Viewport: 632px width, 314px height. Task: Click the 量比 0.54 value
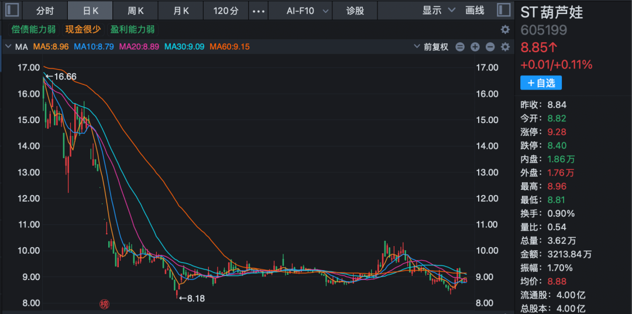[557, 227]
